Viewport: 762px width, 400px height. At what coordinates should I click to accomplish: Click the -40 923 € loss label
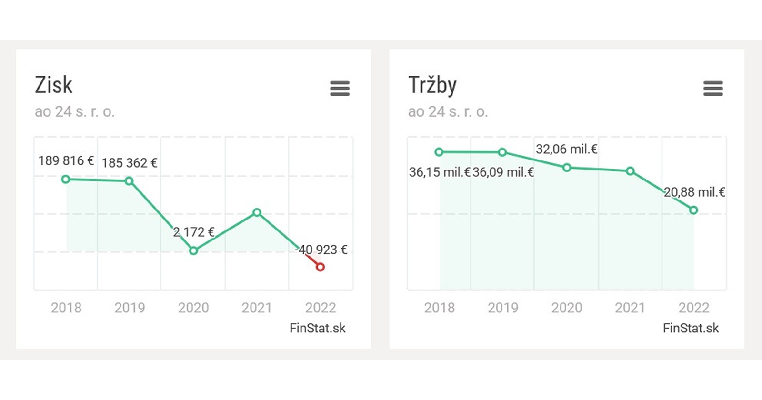[322, 250]
